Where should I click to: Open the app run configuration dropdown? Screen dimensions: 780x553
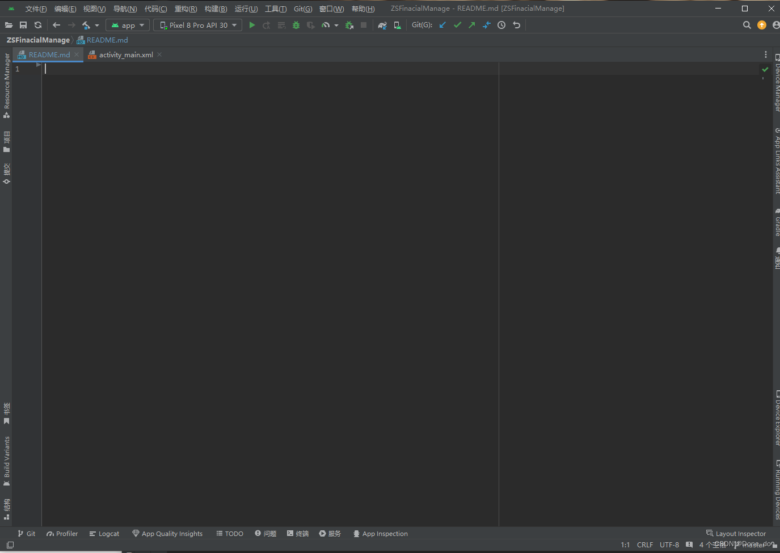pos(128,25)
